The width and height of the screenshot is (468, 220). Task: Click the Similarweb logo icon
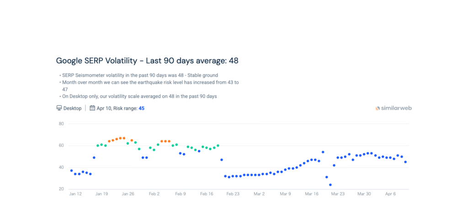(x=378, y=108)
